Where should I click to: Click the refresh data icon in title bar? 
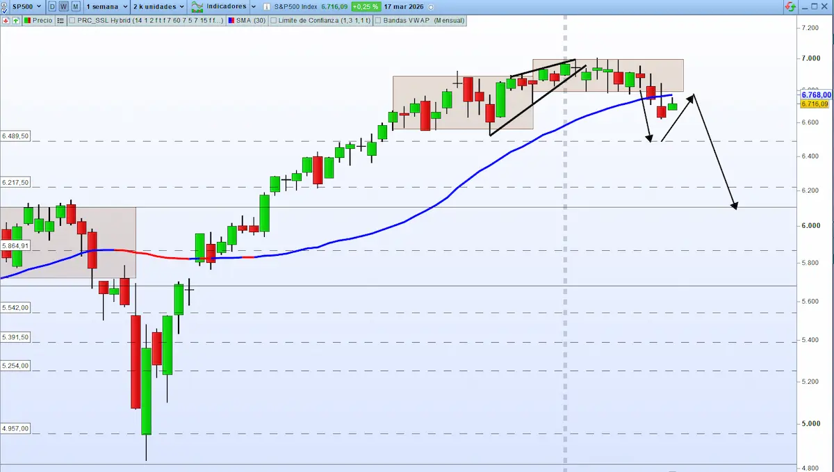click(x=791, y=6)
